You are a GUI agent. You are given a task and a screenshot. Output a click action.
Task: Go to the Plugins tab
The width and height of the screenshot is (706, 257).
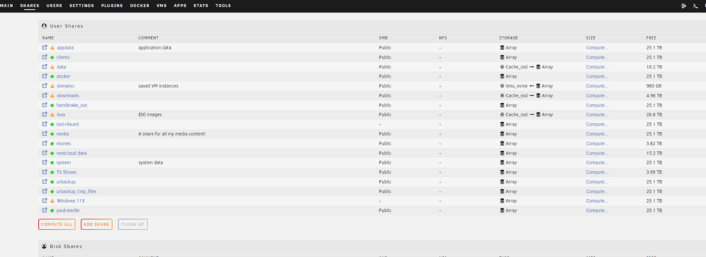coord(112,6)
